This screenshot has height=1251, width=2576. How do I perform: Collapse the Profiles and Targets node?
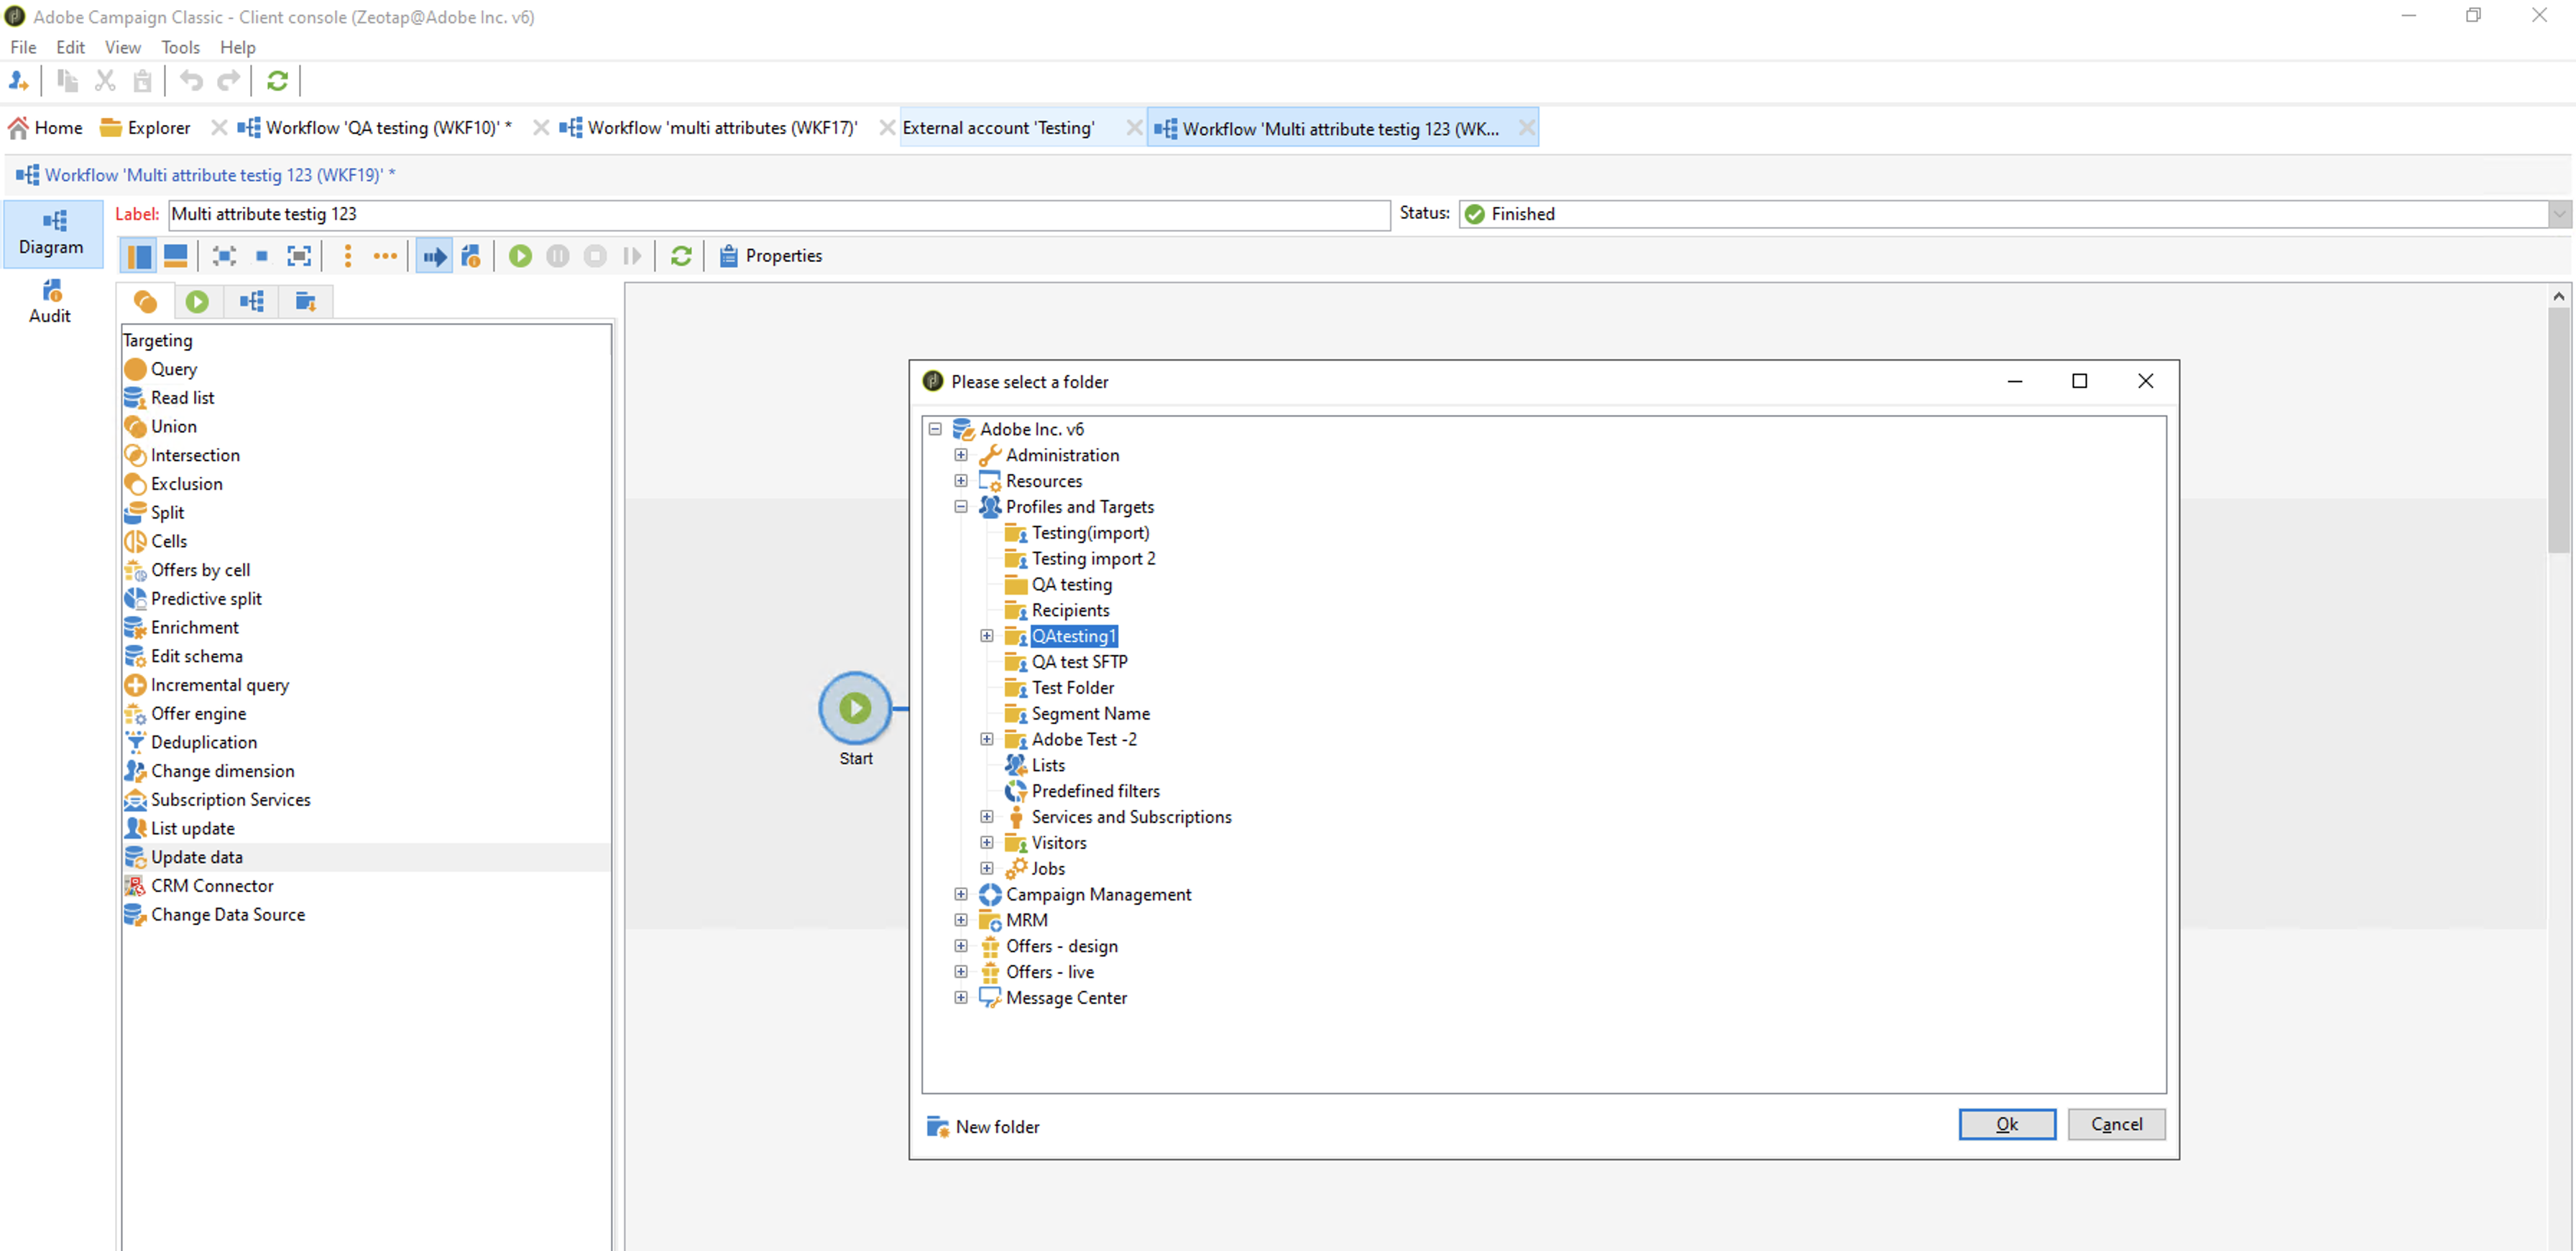click(961, 506)
